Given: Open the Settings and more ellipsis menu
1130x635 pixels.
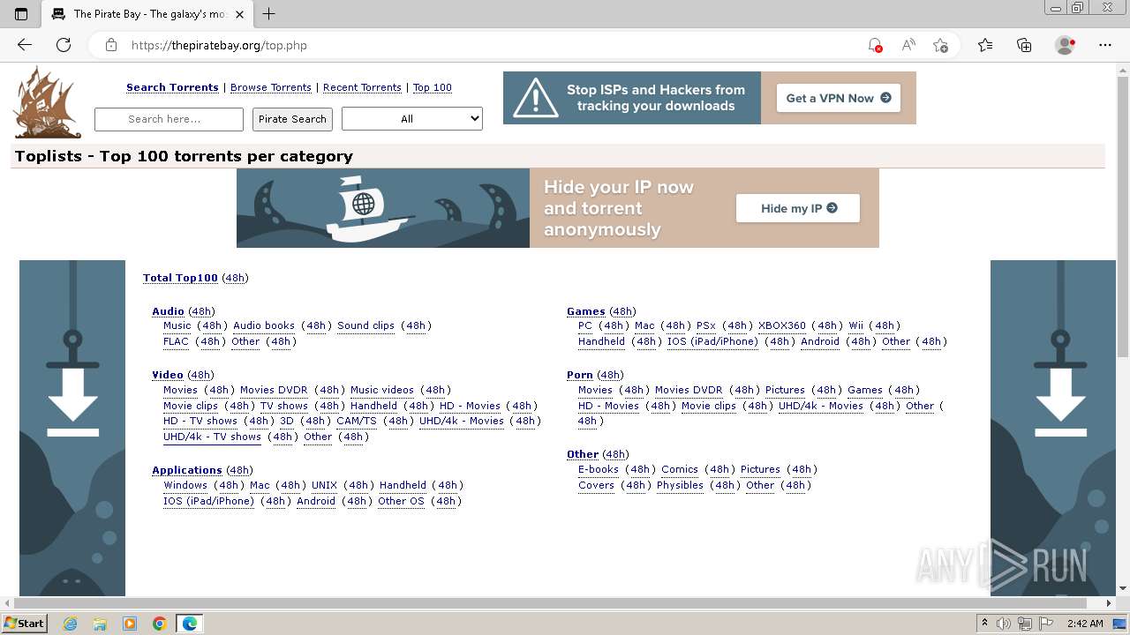Looking at the screenshot, I should click(x=1105, y=45).
